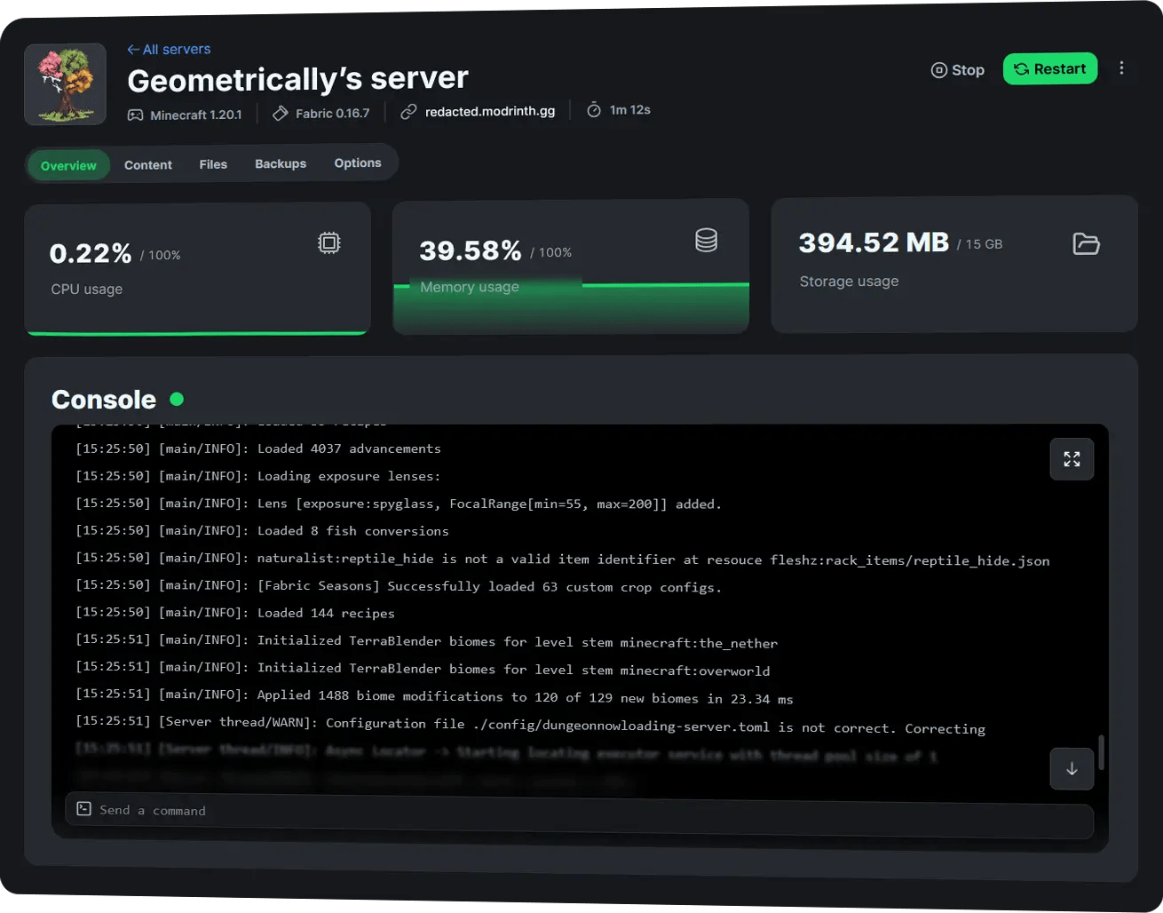Open the Content tab
1163x913 pixels.
[148, 165]
